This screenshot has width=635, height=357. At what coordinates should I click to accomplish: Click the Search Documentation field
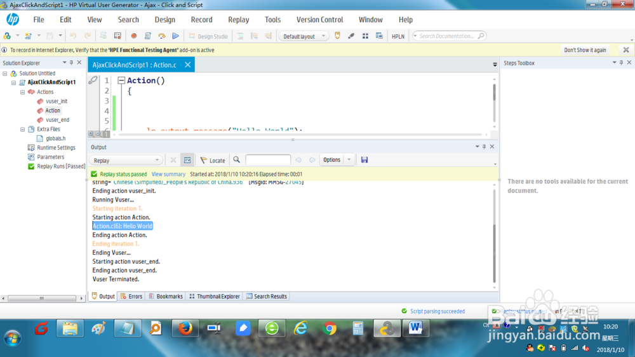click(449, 36)
